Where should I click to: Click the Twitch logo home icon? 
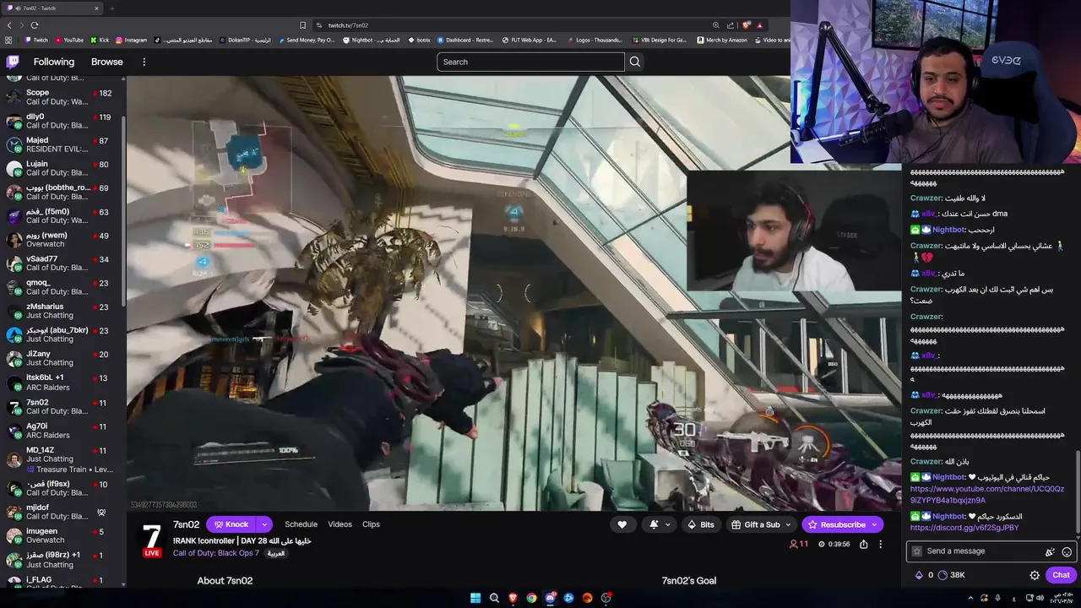(x=14, y=62)
